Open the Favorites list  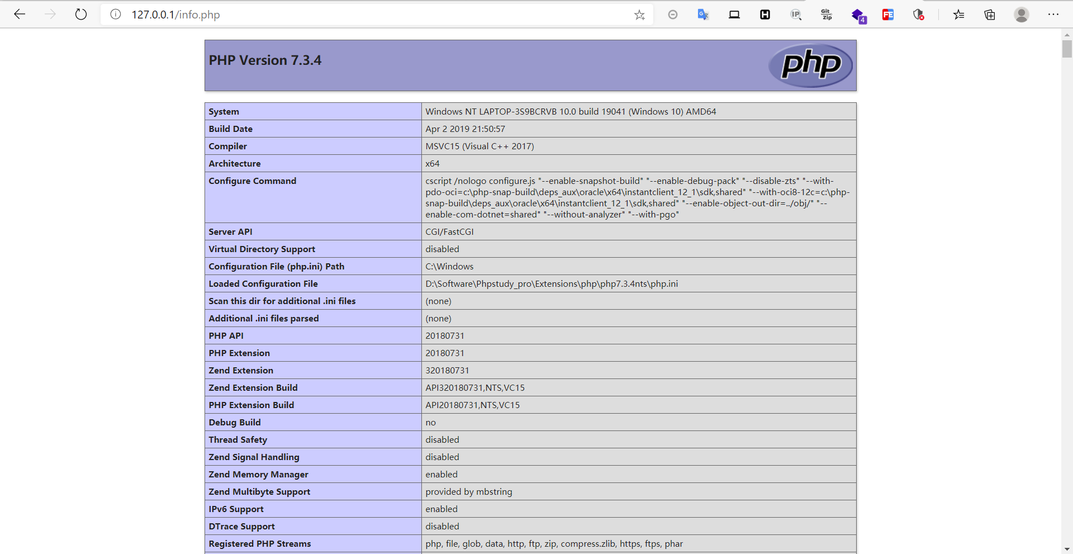959,15
